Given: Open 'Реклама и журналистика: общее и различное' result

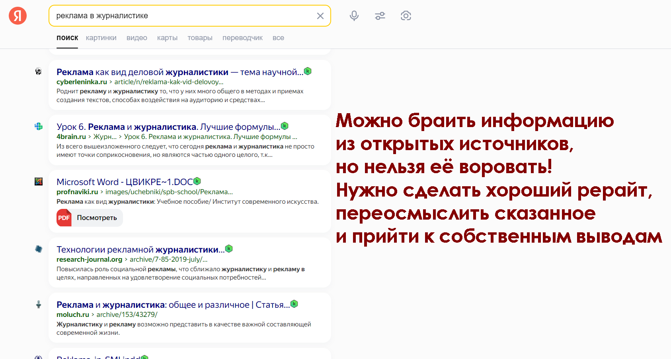Looking at the screenshot, I should [x=173, y=305].
